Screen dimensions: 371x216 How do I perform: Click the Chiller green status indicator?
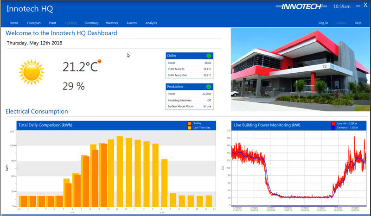pos(209,56)
